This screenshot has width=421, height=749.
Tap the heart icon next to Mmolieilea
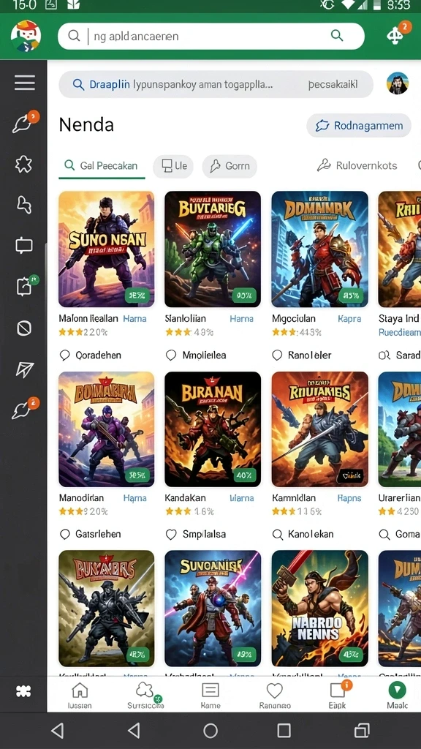click(x=171, y=355)
